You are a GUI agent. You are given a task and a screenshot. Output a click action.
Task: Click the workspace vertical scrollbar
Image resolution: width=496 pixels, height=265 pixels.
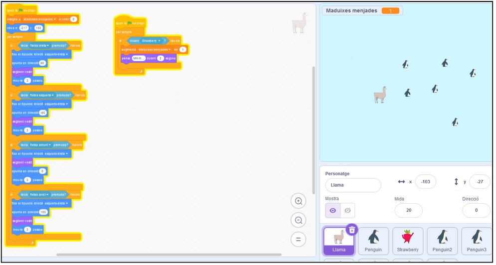(x=313, y=130)
